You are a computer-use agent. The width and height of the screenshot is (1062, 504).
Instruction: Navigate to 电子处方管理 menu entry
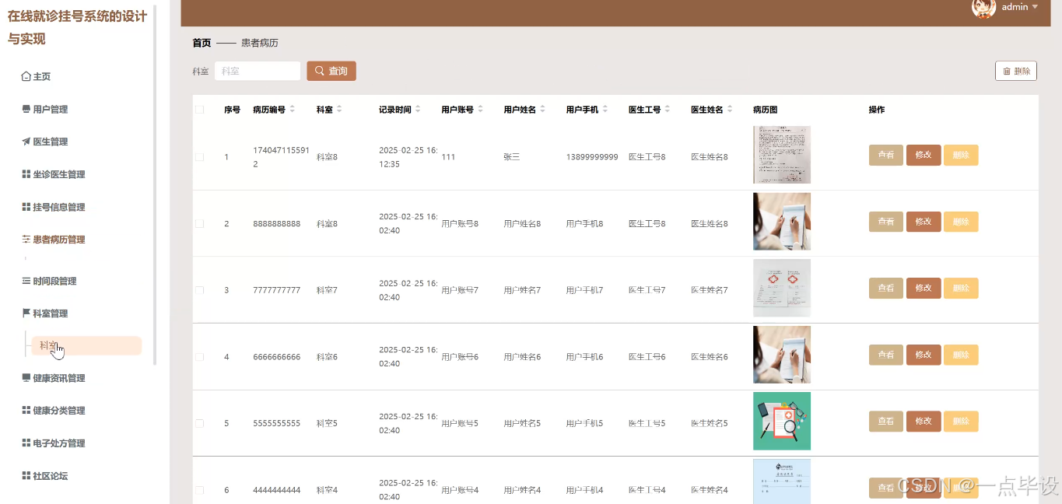click(x=58, y=443)
